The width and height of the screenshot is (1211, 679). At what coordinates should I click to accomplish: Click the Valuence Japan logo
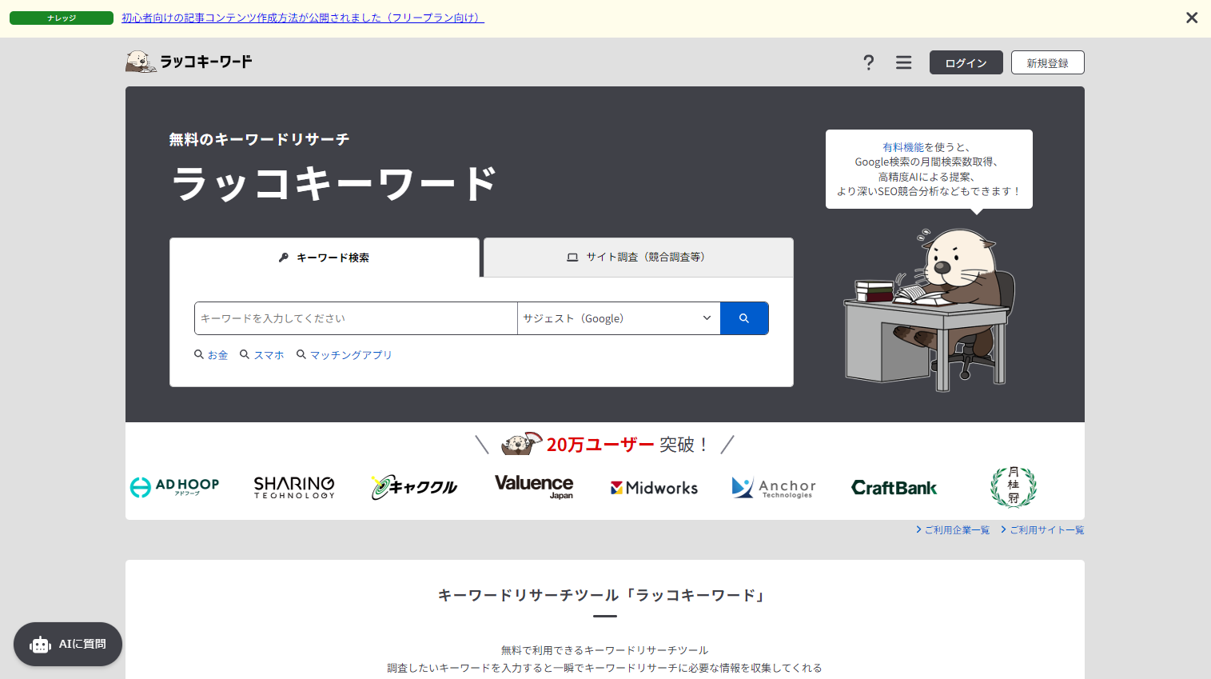pyautogui.click(x=534, y=486)
